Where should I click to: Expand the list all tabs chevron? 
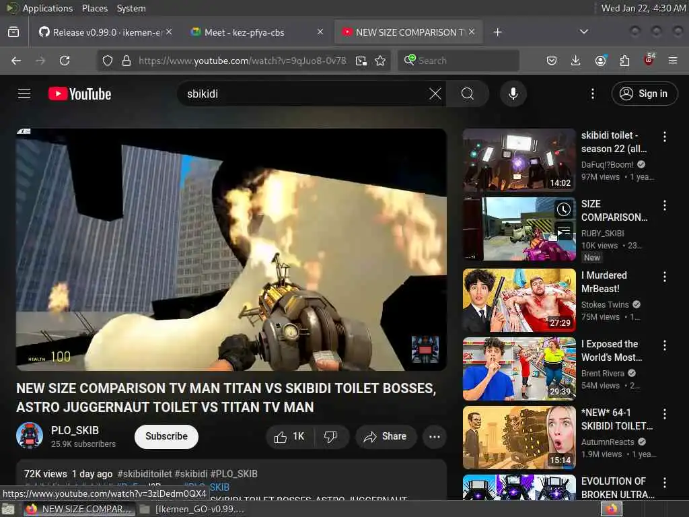tap(584, 32)
